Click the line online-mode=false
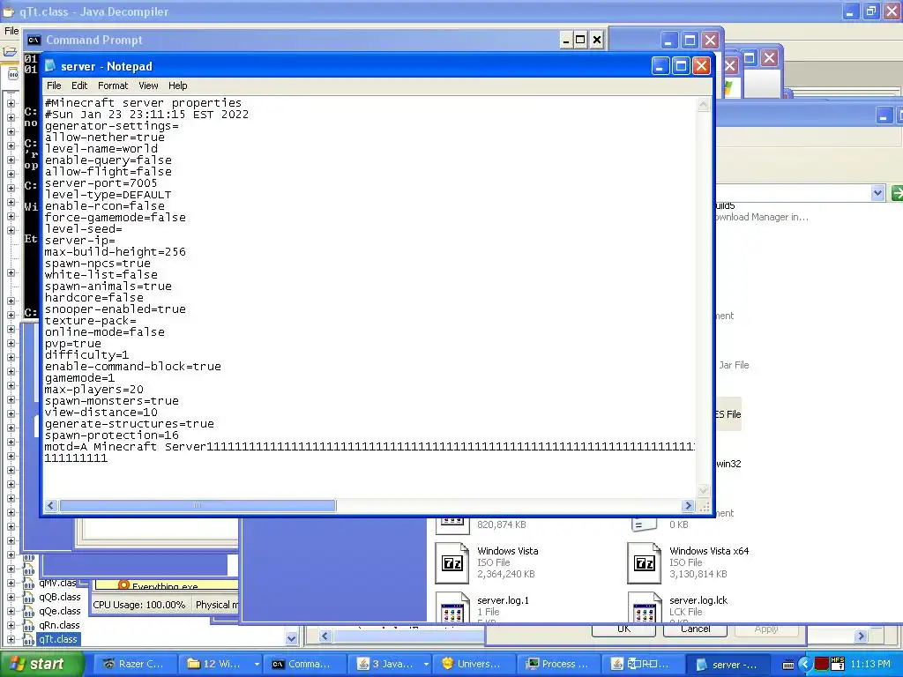The width and height of the screenshot is (903, 677). coord(105,331)
